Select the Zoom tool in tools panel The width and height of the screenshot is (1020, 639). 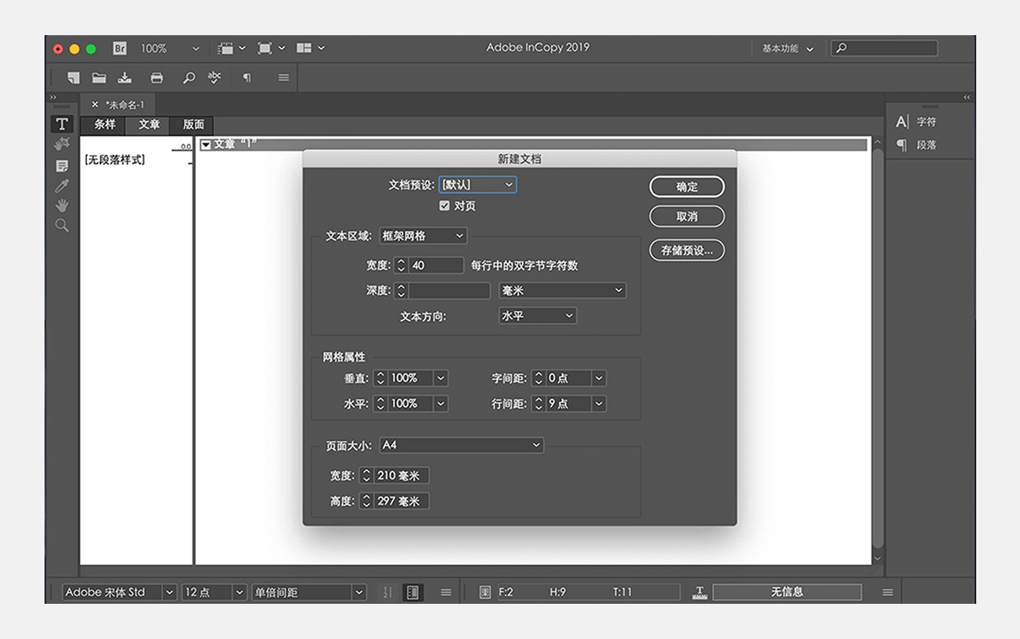62,225
